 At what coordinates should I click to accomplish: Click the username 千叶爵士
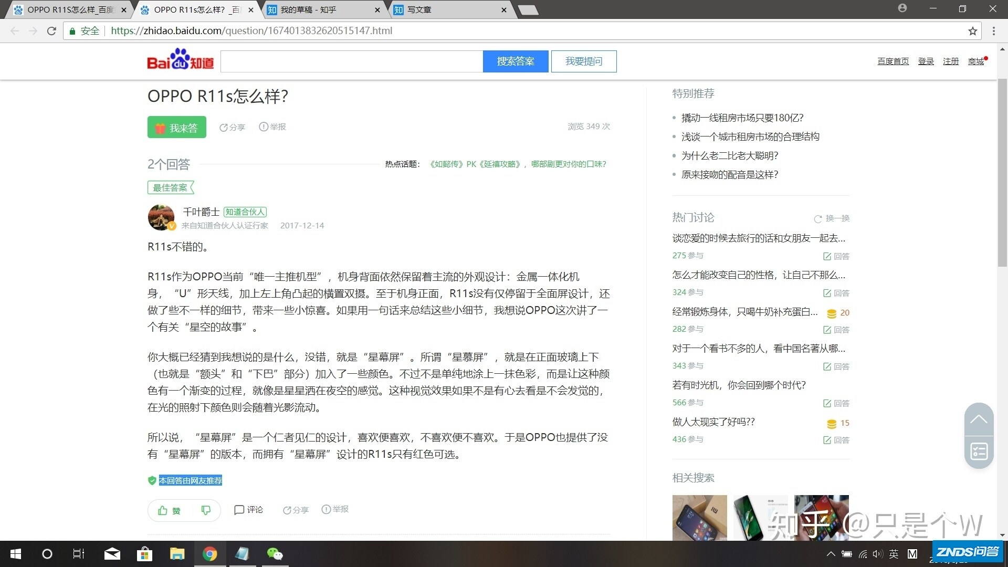(201, 212)
